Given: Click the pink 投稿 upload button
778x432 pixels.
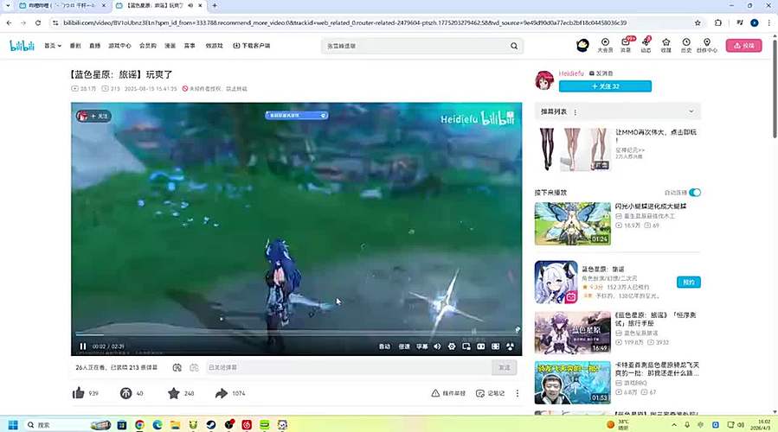Looking at the screenshot, I should coord(743,46).
